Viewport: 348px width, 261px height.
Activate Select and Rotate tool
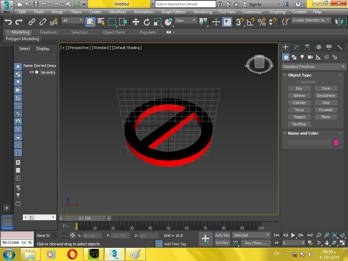[146, 22]
